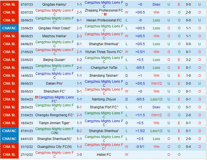Click the Loss1/2 result on 30/04/23
Viewport: 207px width, 160px height.
pos(156,99)
